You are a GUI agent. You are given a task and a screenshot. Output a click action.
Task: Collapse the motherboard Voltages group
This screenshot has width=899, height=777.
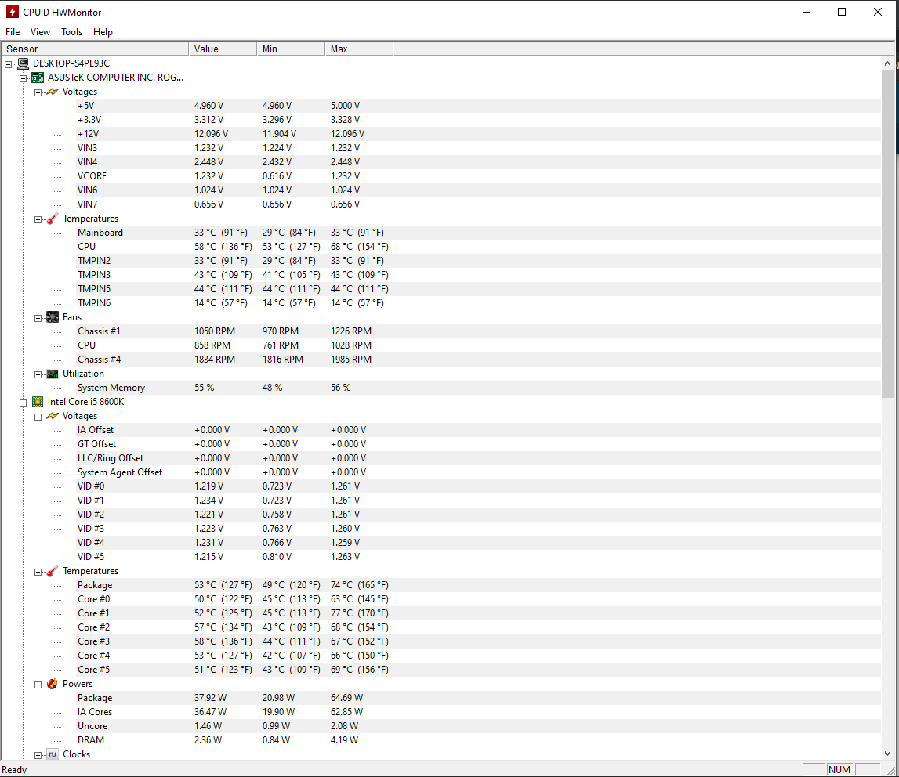(38, 92)
